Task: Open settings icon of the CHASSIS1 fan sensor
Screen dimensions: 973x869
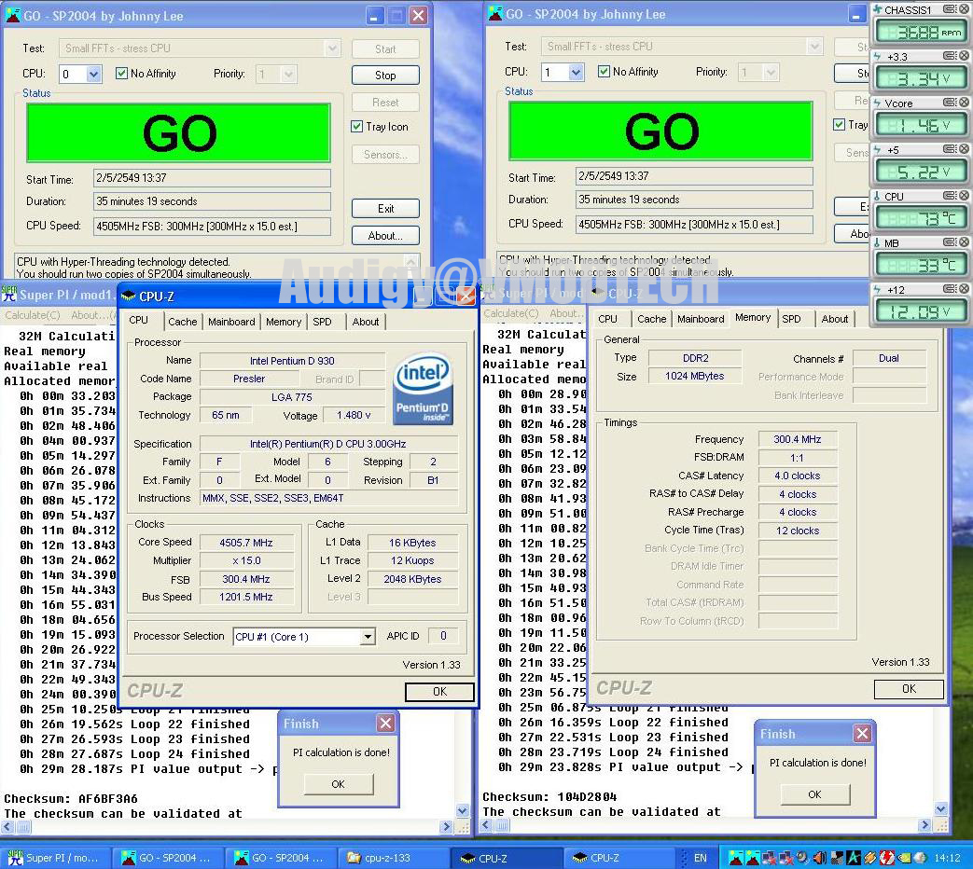Action: [950, 9]
